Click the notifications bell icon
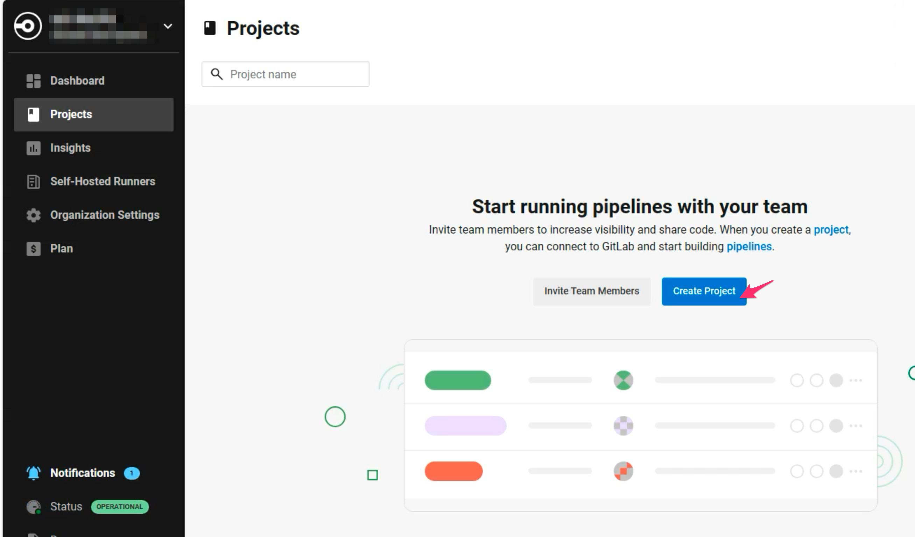The width and height of the screenshot is (915, 537). (33, 472)
